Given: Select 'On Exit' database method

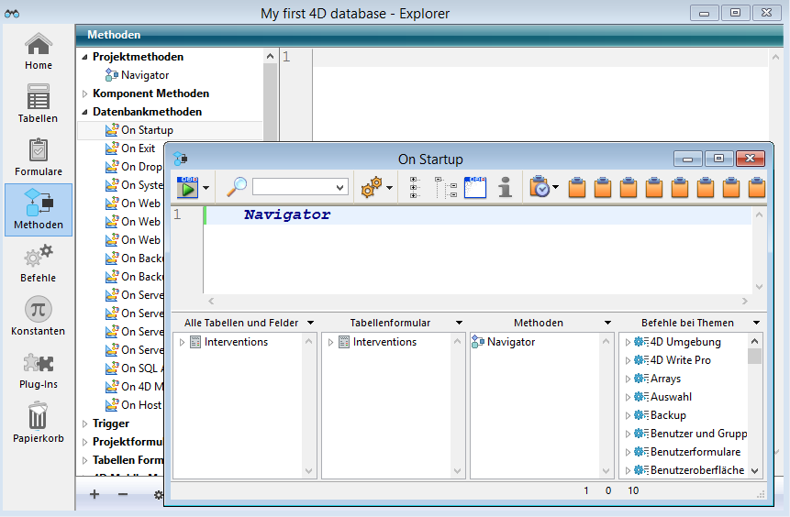Looking at the screenshot, I should click(138, 148).
